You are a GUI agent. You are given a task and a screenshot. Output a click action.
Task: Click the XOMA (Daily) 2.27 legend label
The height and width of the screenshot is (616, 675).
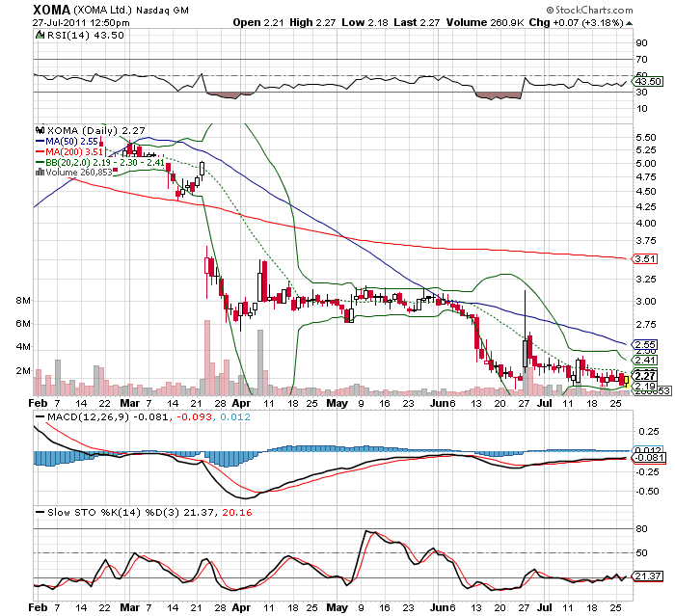tap(95, 130)
